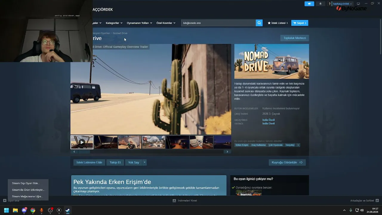Click the system tray microphone icon
The image size is (382, 215).
(351, 210)
